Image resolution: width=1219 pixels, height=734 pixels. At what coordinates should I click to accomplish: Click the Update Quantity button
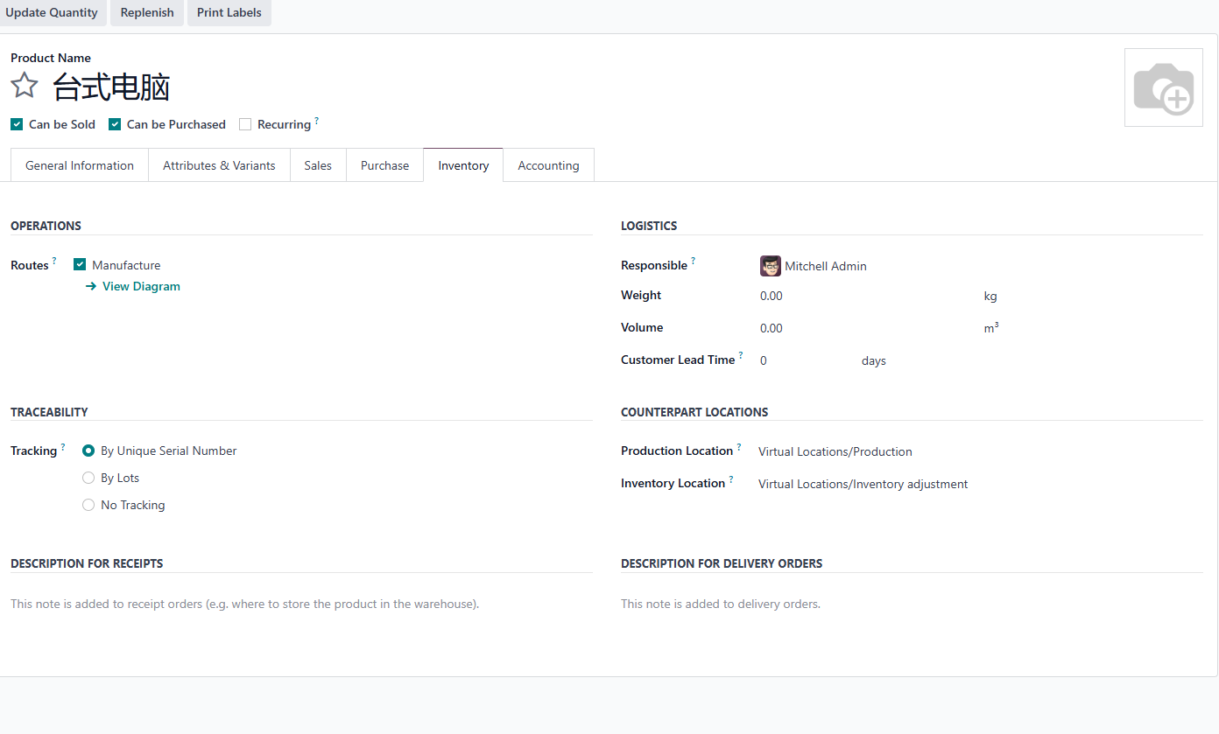[x=52, y=12]
